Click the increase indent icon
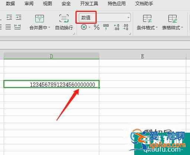This screenshot has width=190, height=155. pyautogui.click(x=19, y=17)
